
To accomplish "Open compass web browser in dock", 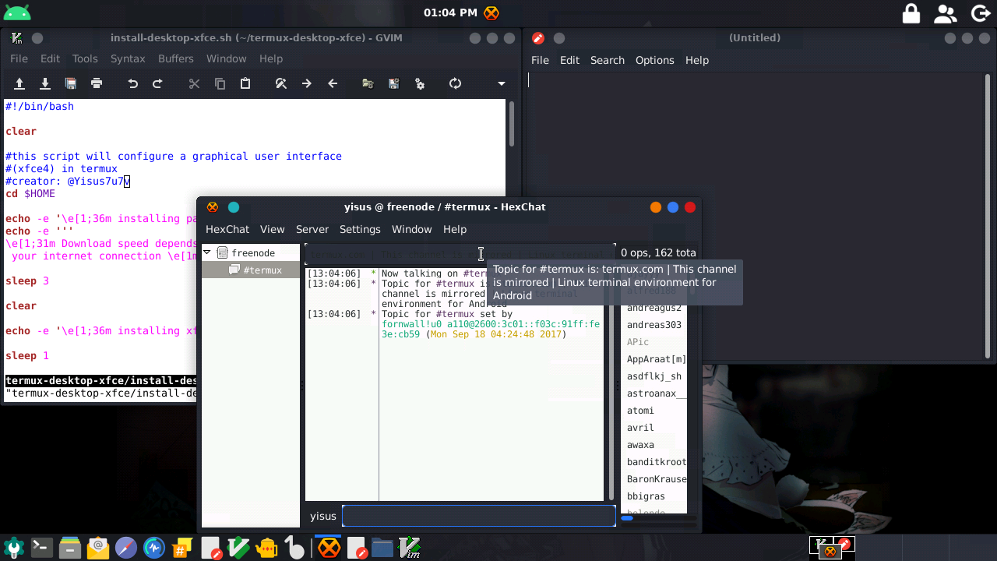I will coord(126,548).
